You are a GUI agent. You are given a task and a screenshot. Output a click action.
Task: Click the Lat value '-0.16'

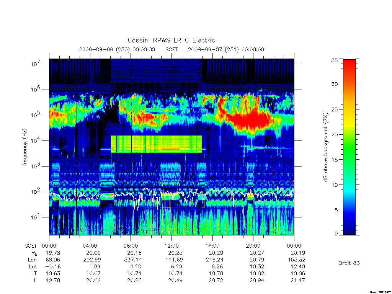pyautogui.click(x=52, y=266)
